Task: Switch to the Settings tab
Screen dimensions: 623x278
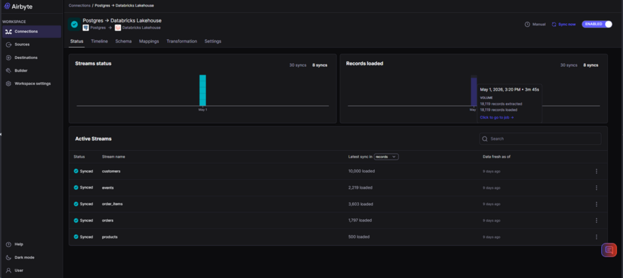Action: pyautogui.click(x=213, y=41)
